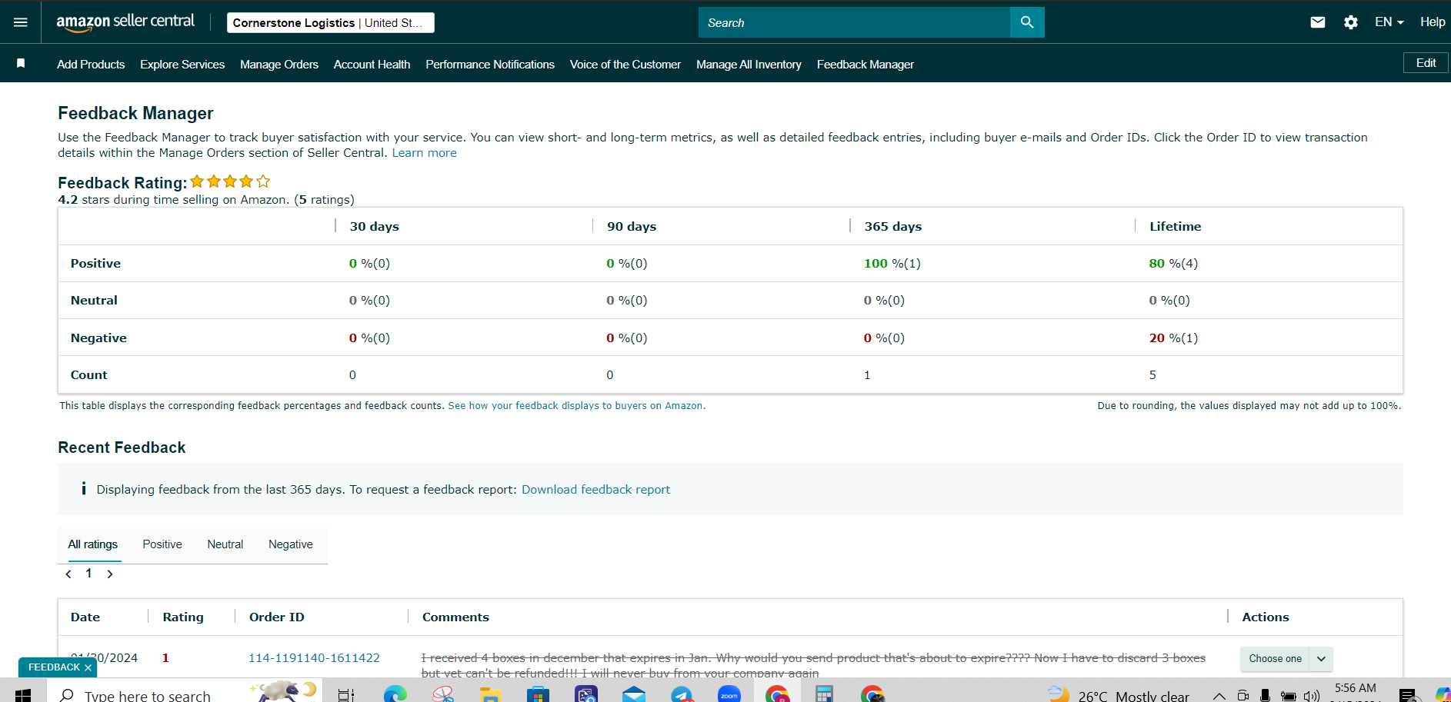Viewport: 1451px width, 702px height.
Task: Go to Manage All Inventory
Action: coord(749,65)
